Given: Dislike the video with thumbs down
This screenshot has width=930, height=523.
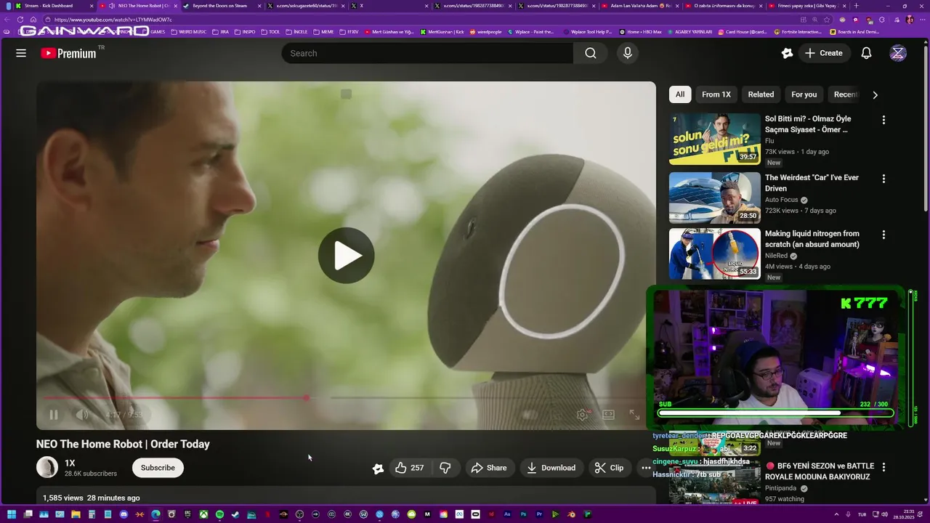Looking at the screenshot, I should point(445,468).
